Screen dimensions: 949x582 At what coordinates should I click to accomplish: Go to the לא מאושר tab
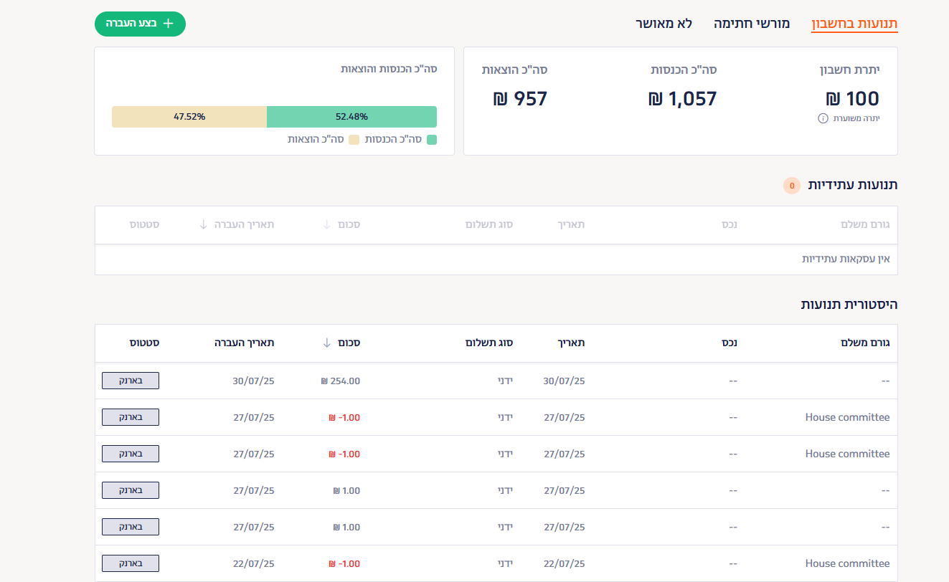click(664, 24)
